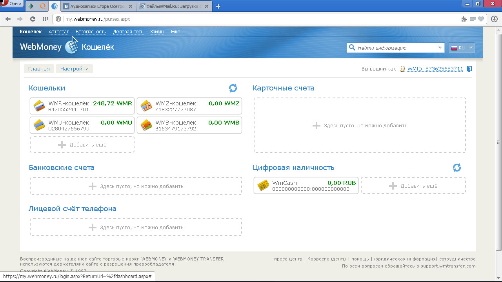Switch to the orange Q pinned tab
502x282 pixels.
tap(43, 6)
